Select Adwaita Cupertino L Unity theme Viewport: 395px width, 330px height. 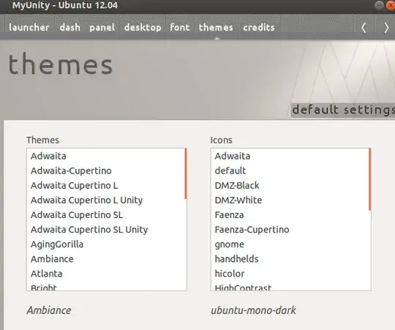106,200
